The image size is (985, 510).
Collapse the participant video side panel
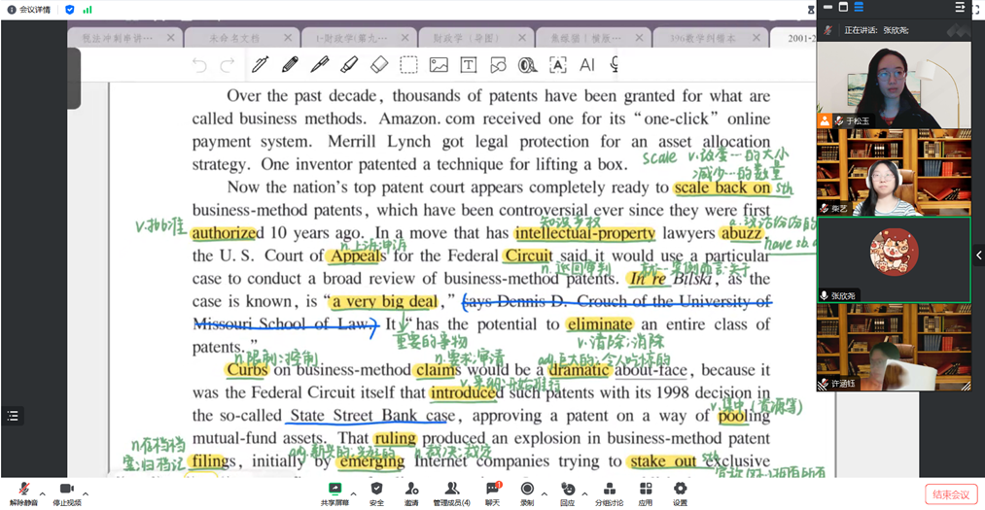click(978, 255)
